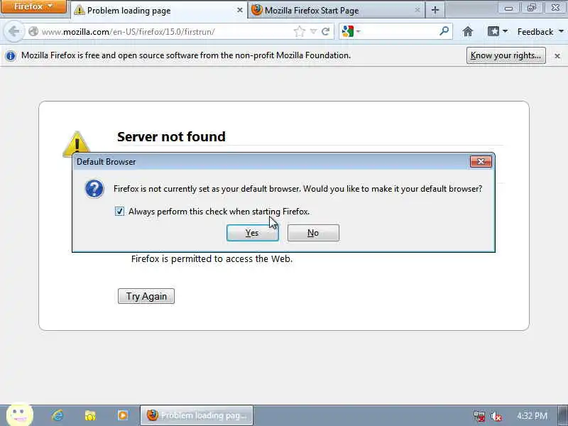Restore down the Firefox window
Screen dimensions: 568x426
(531, 8)
